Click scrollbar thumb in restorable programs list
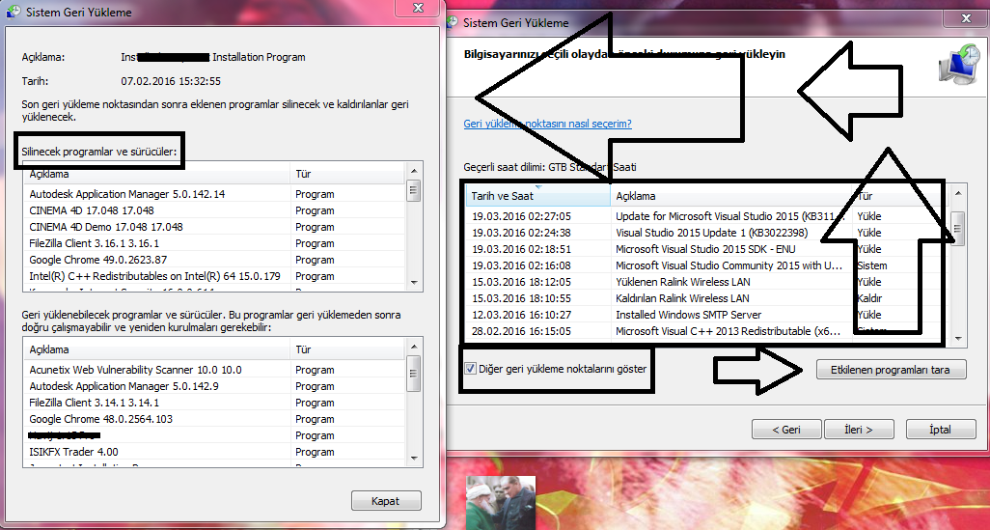990x530 pixels. [414, 374]
